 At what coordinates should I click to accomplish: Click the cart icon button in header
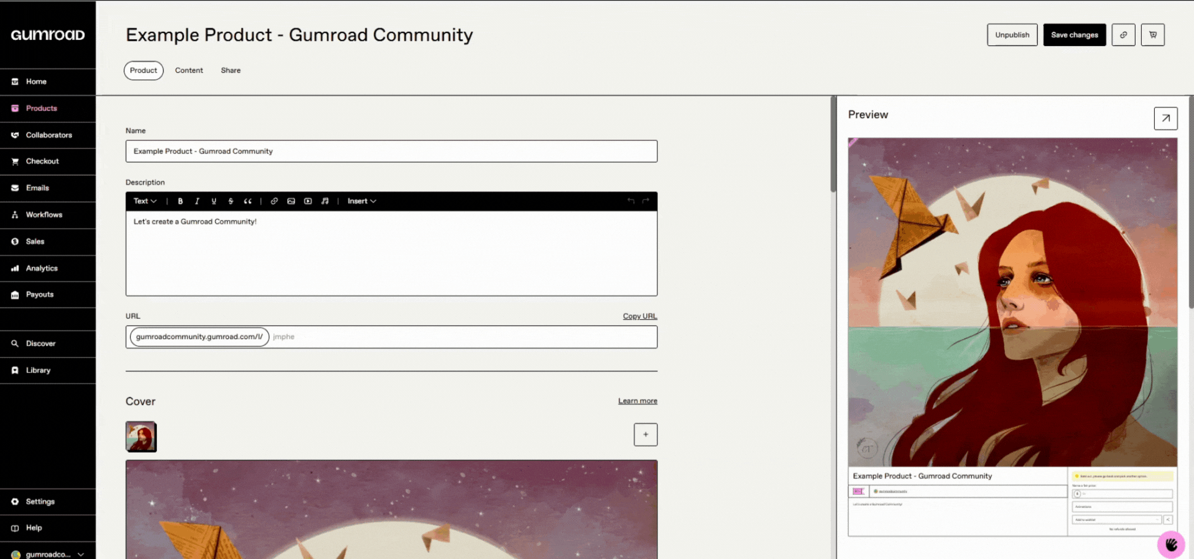click(x=1153, y=35)
